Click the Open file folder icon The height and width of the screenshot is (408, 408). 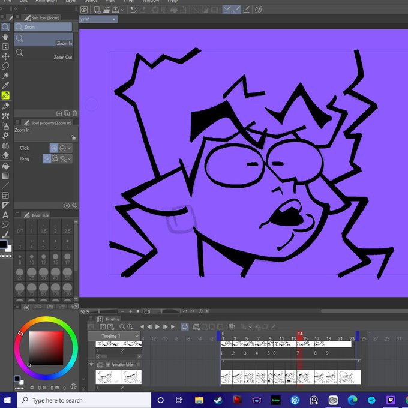click(x=106, y=10)
